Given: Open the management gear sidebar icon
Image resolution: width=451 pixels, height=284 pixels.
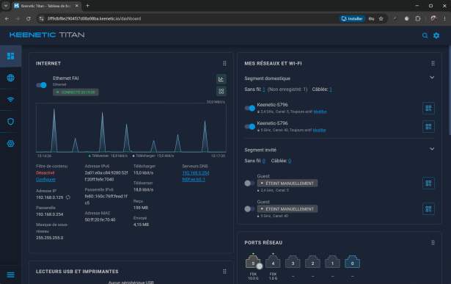Looking at the screenshot, I should pos(11,144).
